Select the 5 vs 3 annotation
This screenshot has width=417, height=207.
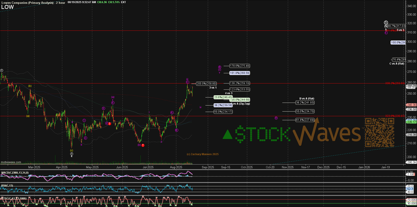click(400, 30)
